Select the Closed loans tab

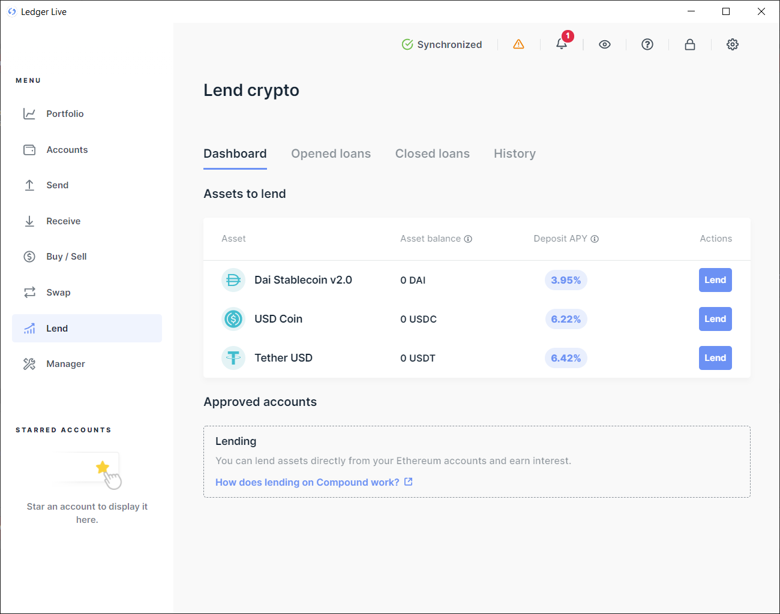[x=432, y=153]
